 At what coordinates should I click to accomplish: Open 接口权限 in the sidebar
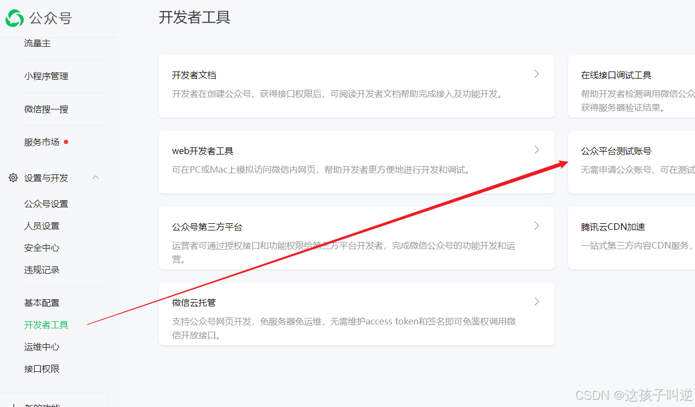click(42, 369)
